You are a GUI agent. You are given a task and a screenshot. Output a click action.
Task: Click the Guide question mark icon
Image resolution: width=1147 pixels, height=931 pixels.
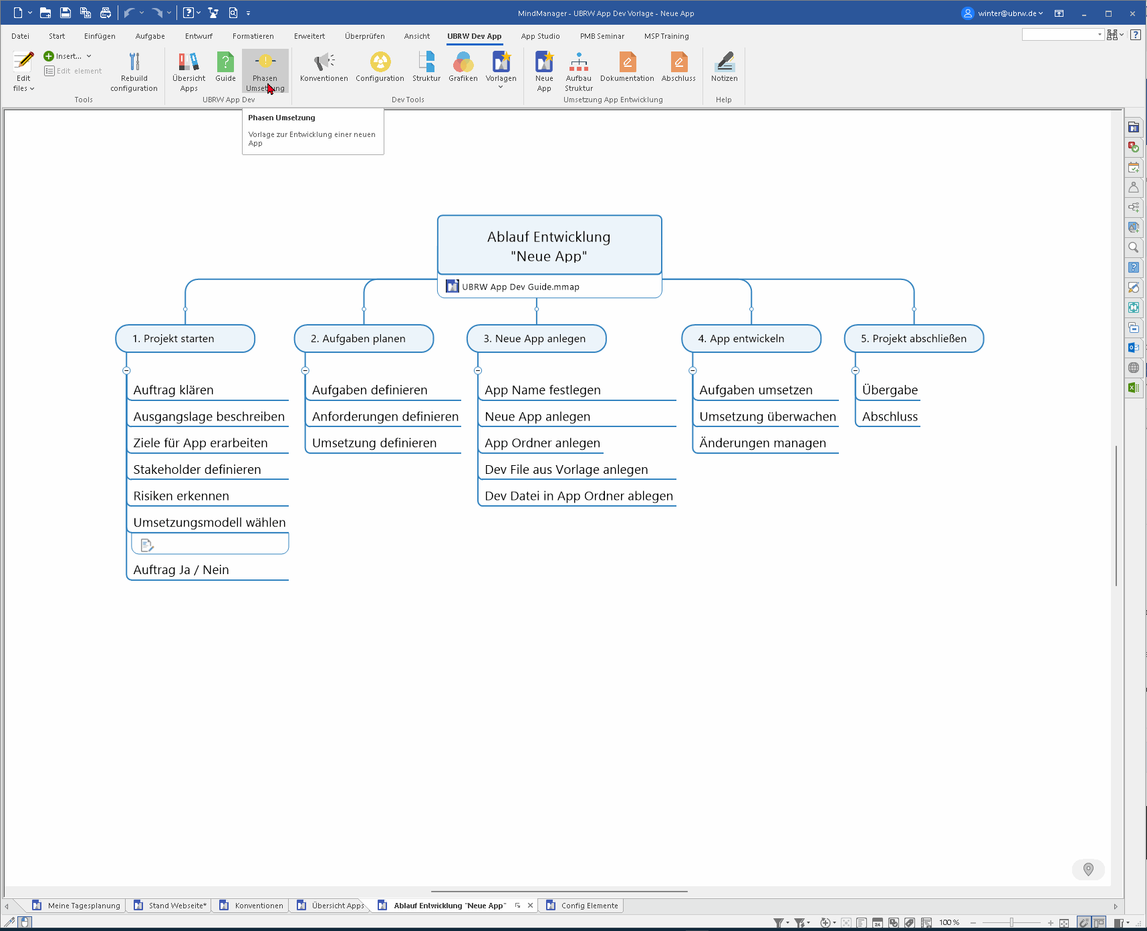(225, 63)
